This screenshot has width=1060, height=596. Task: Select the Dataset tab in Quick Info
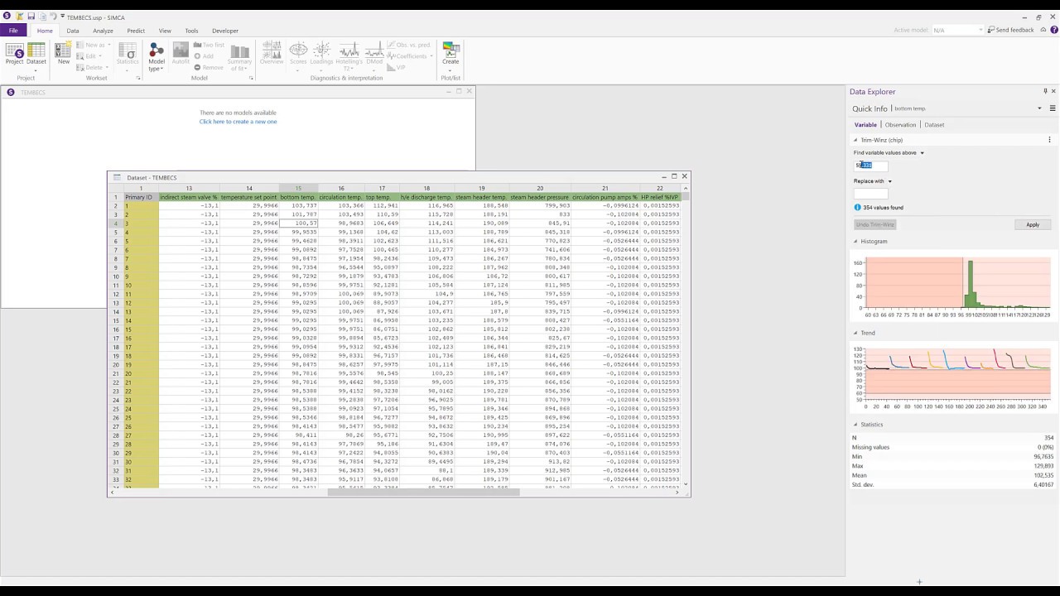934,125
